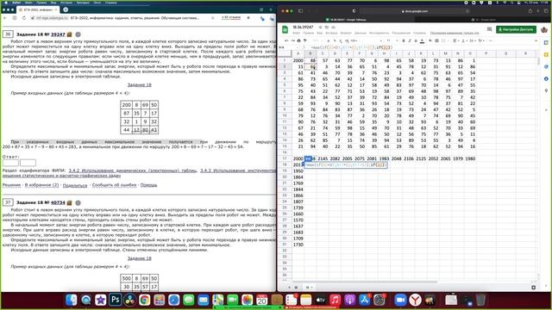
Task: Open the Формат menu in Google Sheets
Action: 346,33
